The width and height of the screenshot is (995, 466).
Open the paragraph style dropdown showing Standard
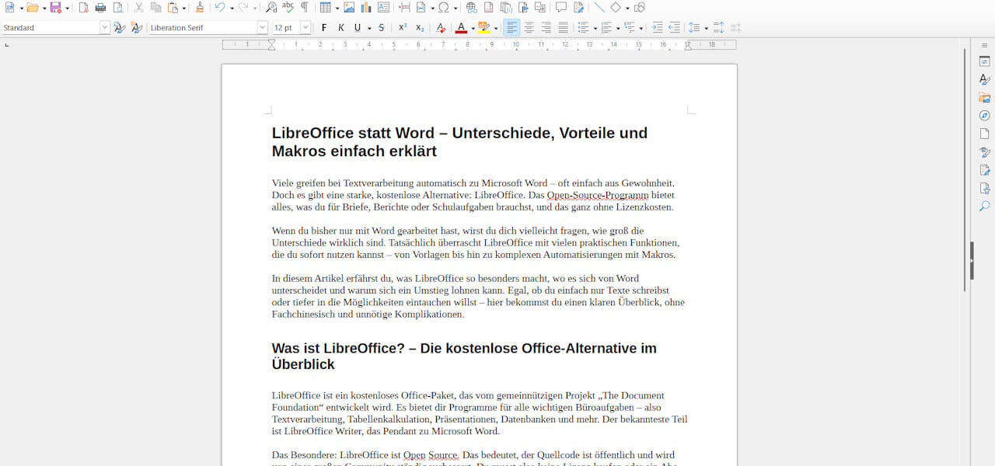point(104,28)
